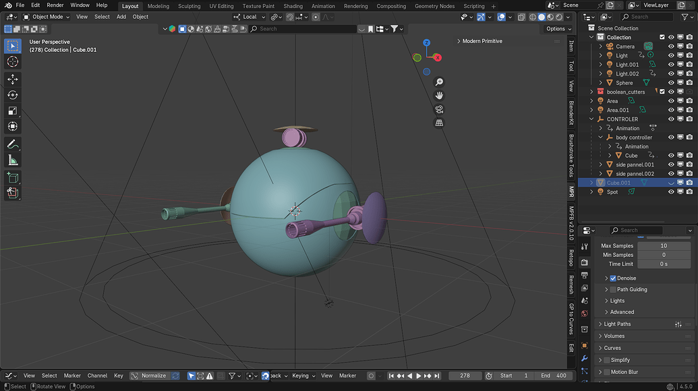The image size is (698, 391).
Task: Select the Annotate tool
Action: click(x=12, y=144)
